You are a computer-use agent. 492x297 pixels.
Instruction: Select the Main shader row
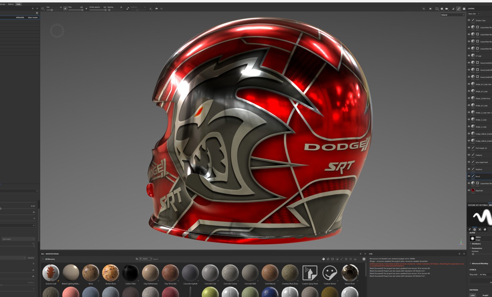pos(20,18)
